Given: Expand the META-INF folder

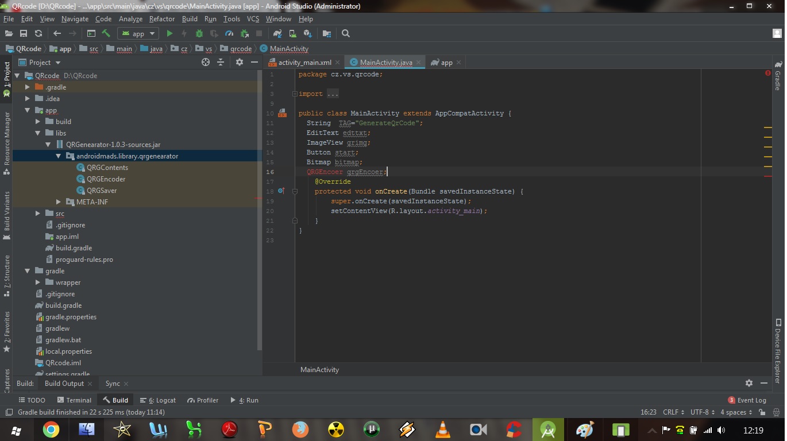Looking at the screenshot, I should point(59,202).
